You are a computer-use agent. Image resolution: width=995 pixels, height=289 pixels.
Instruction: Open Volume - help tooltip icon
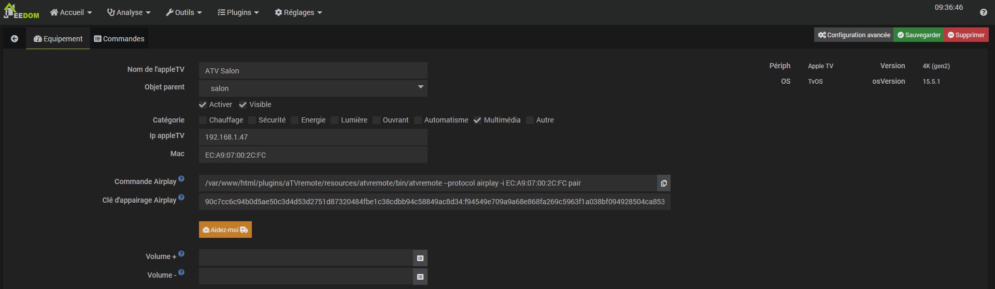coord(181,272)
